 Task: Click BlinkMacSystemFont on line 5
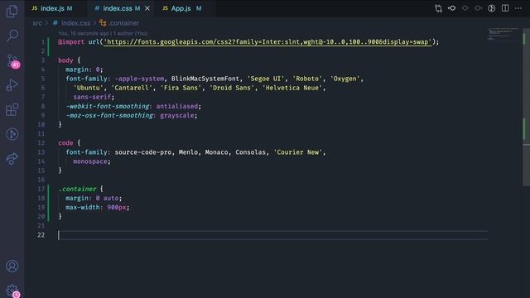tap(205, 79)
